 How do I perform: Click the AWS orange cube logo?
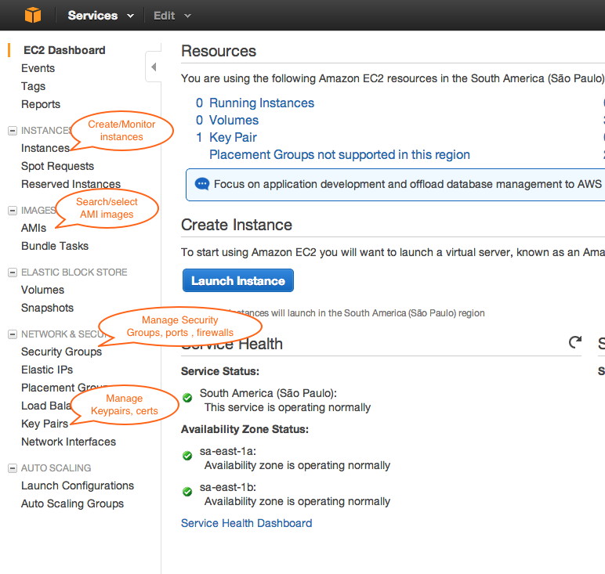(x=33, y=15)
